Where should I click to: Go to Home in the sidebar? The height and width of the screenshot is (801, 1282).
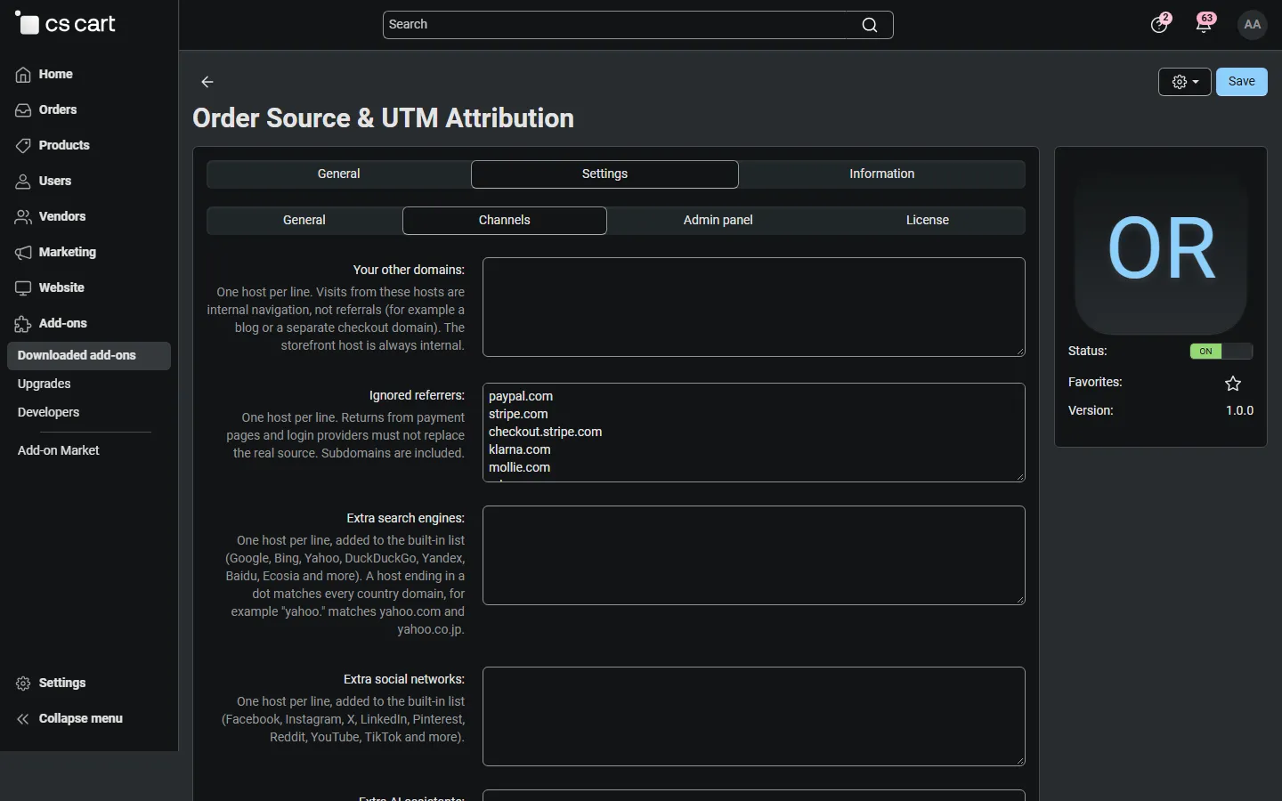point(56,75)
